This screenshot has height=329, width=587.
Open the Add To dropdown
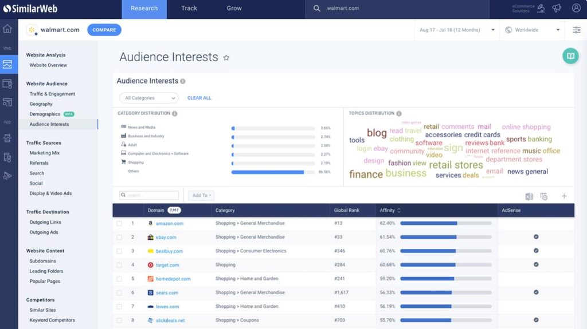coord(201,195)
